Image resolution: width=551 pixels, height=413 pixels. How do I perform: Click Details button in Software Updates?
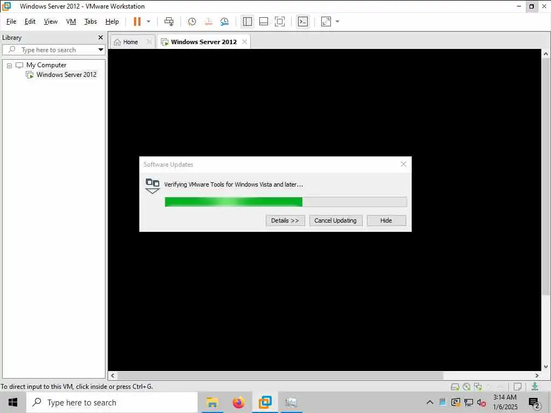(x=285, y=220)
